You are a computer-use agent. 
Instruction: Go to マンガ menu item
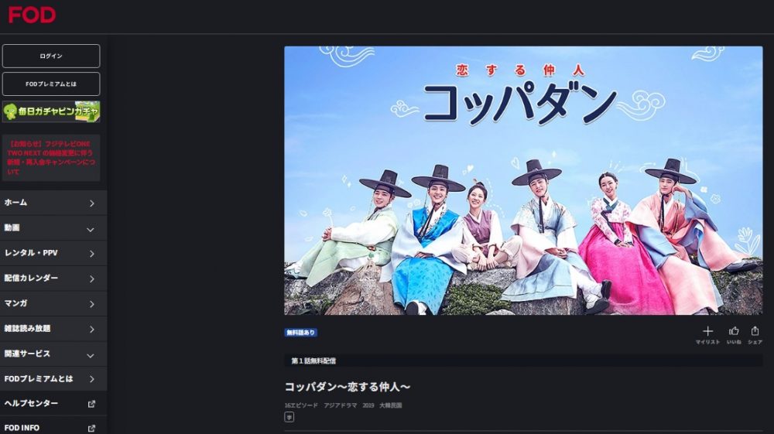tap(53, 303)
